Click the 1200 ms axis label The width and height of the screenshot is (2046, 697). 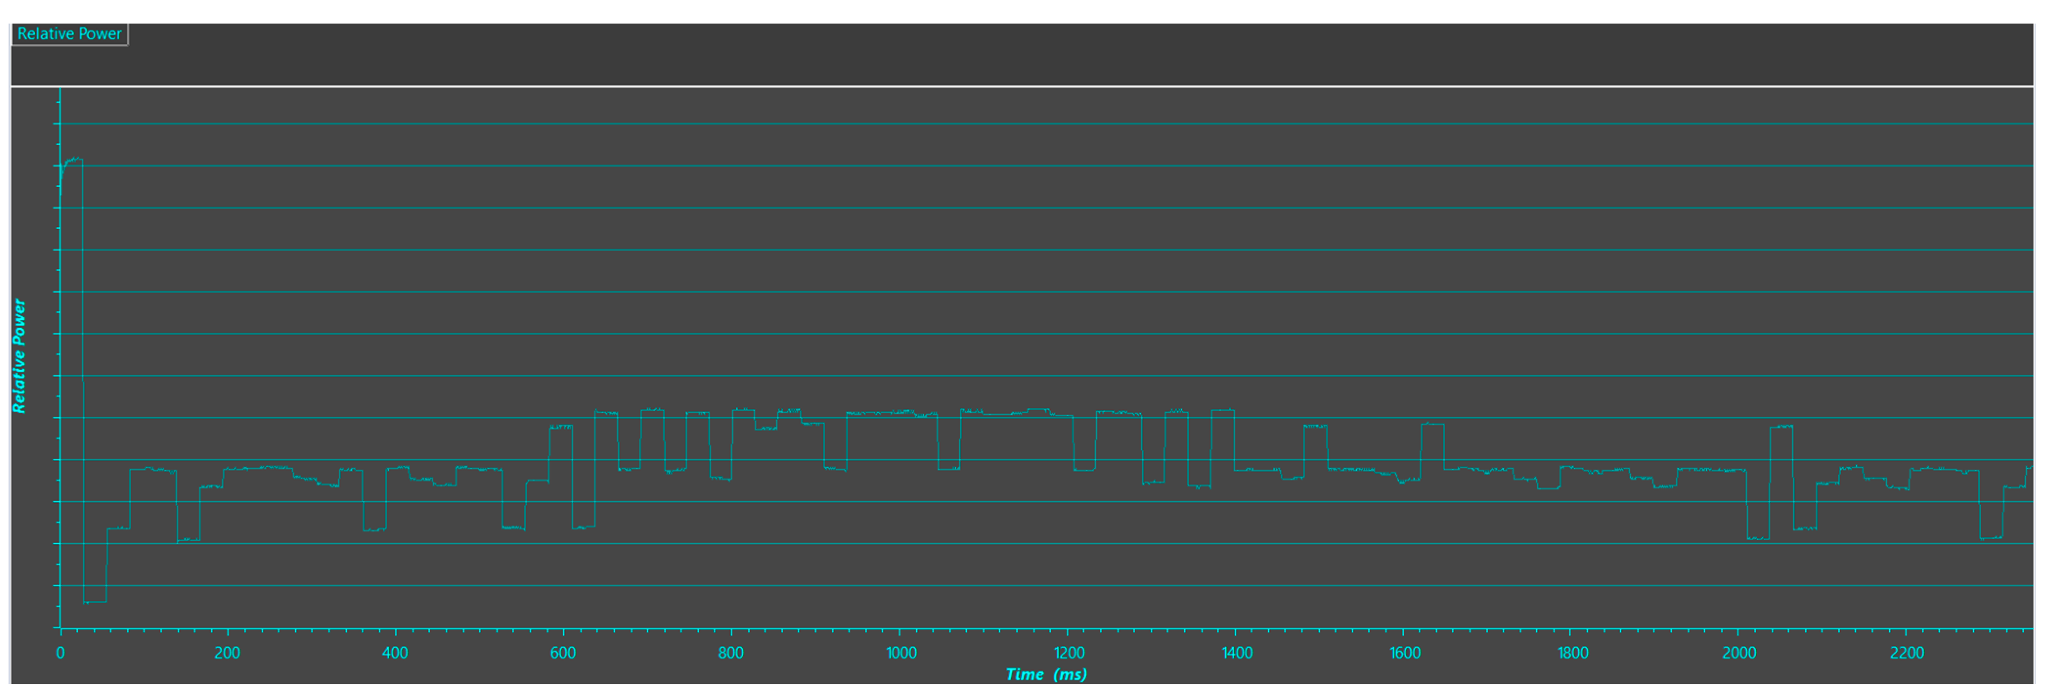click(x=1069, y=654)
